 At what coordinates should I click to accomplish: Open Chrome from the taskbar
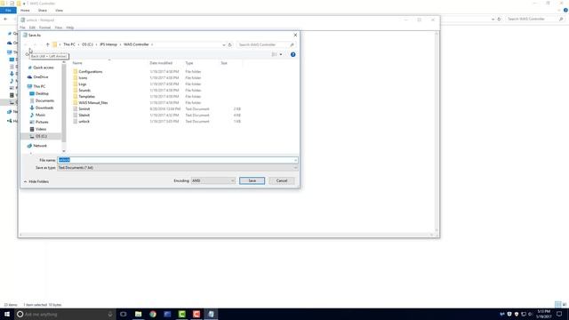click(x=153, y=314)
